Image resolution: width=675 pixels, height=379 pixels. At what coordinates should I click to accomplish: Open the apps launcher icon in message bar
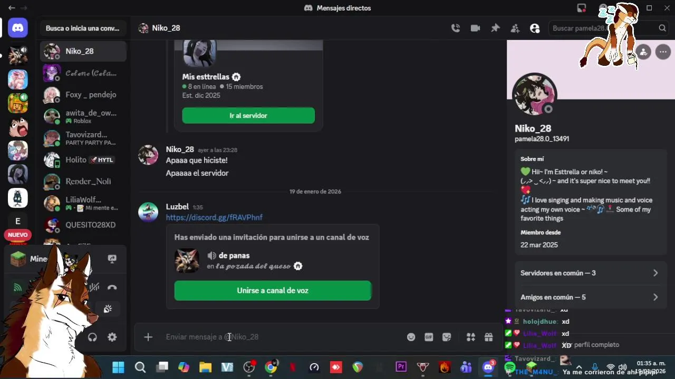[471, 337]
